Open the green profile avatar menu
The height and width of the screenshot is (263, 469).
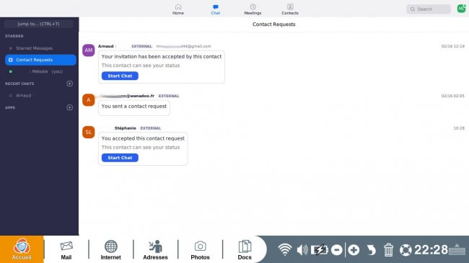pyautogui.click(x=462, y=9)
